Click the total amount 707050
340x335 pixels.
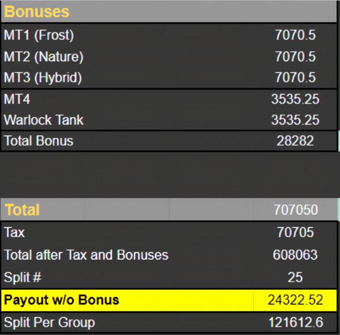(295, 211)
